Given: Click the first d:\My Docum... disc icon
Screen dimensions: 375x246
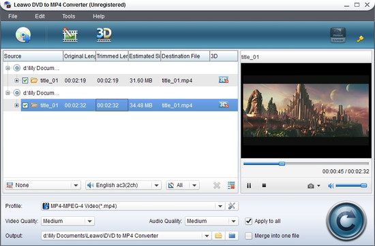Looking at the screenshot, I should click(x=16, y=68).
